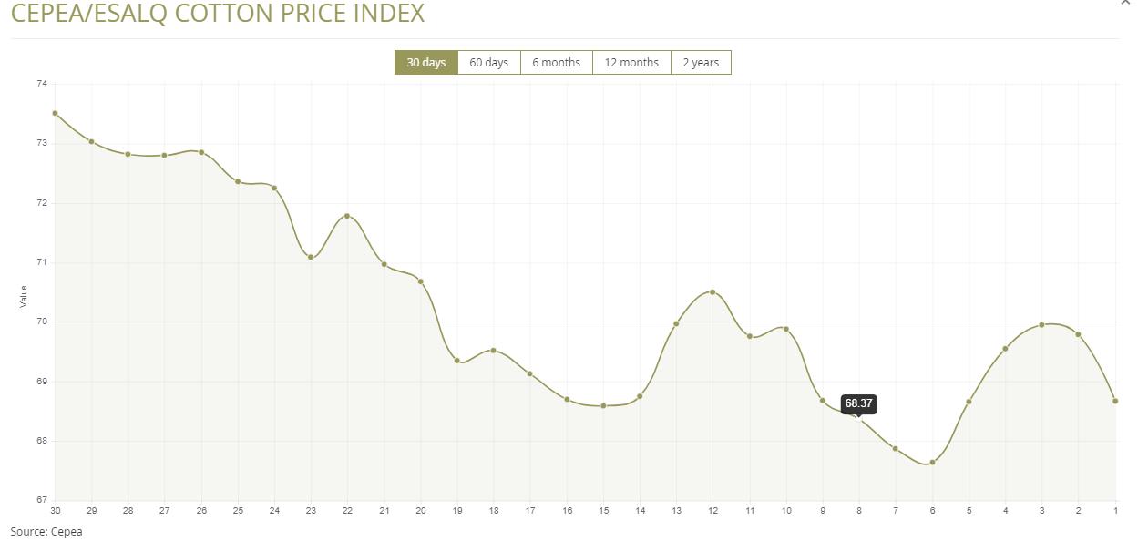Select the data point for day 1

pyautogui.click(x=1115, y=401)
